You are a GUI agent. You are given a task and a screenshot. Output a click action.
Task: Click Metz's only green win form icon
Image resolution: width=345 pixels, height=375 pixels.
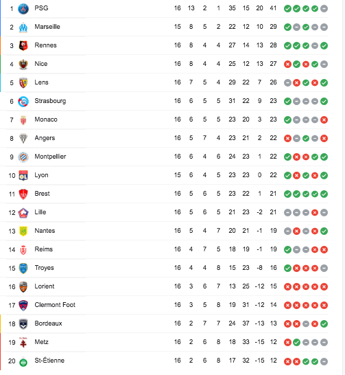(x=296, y=342)
